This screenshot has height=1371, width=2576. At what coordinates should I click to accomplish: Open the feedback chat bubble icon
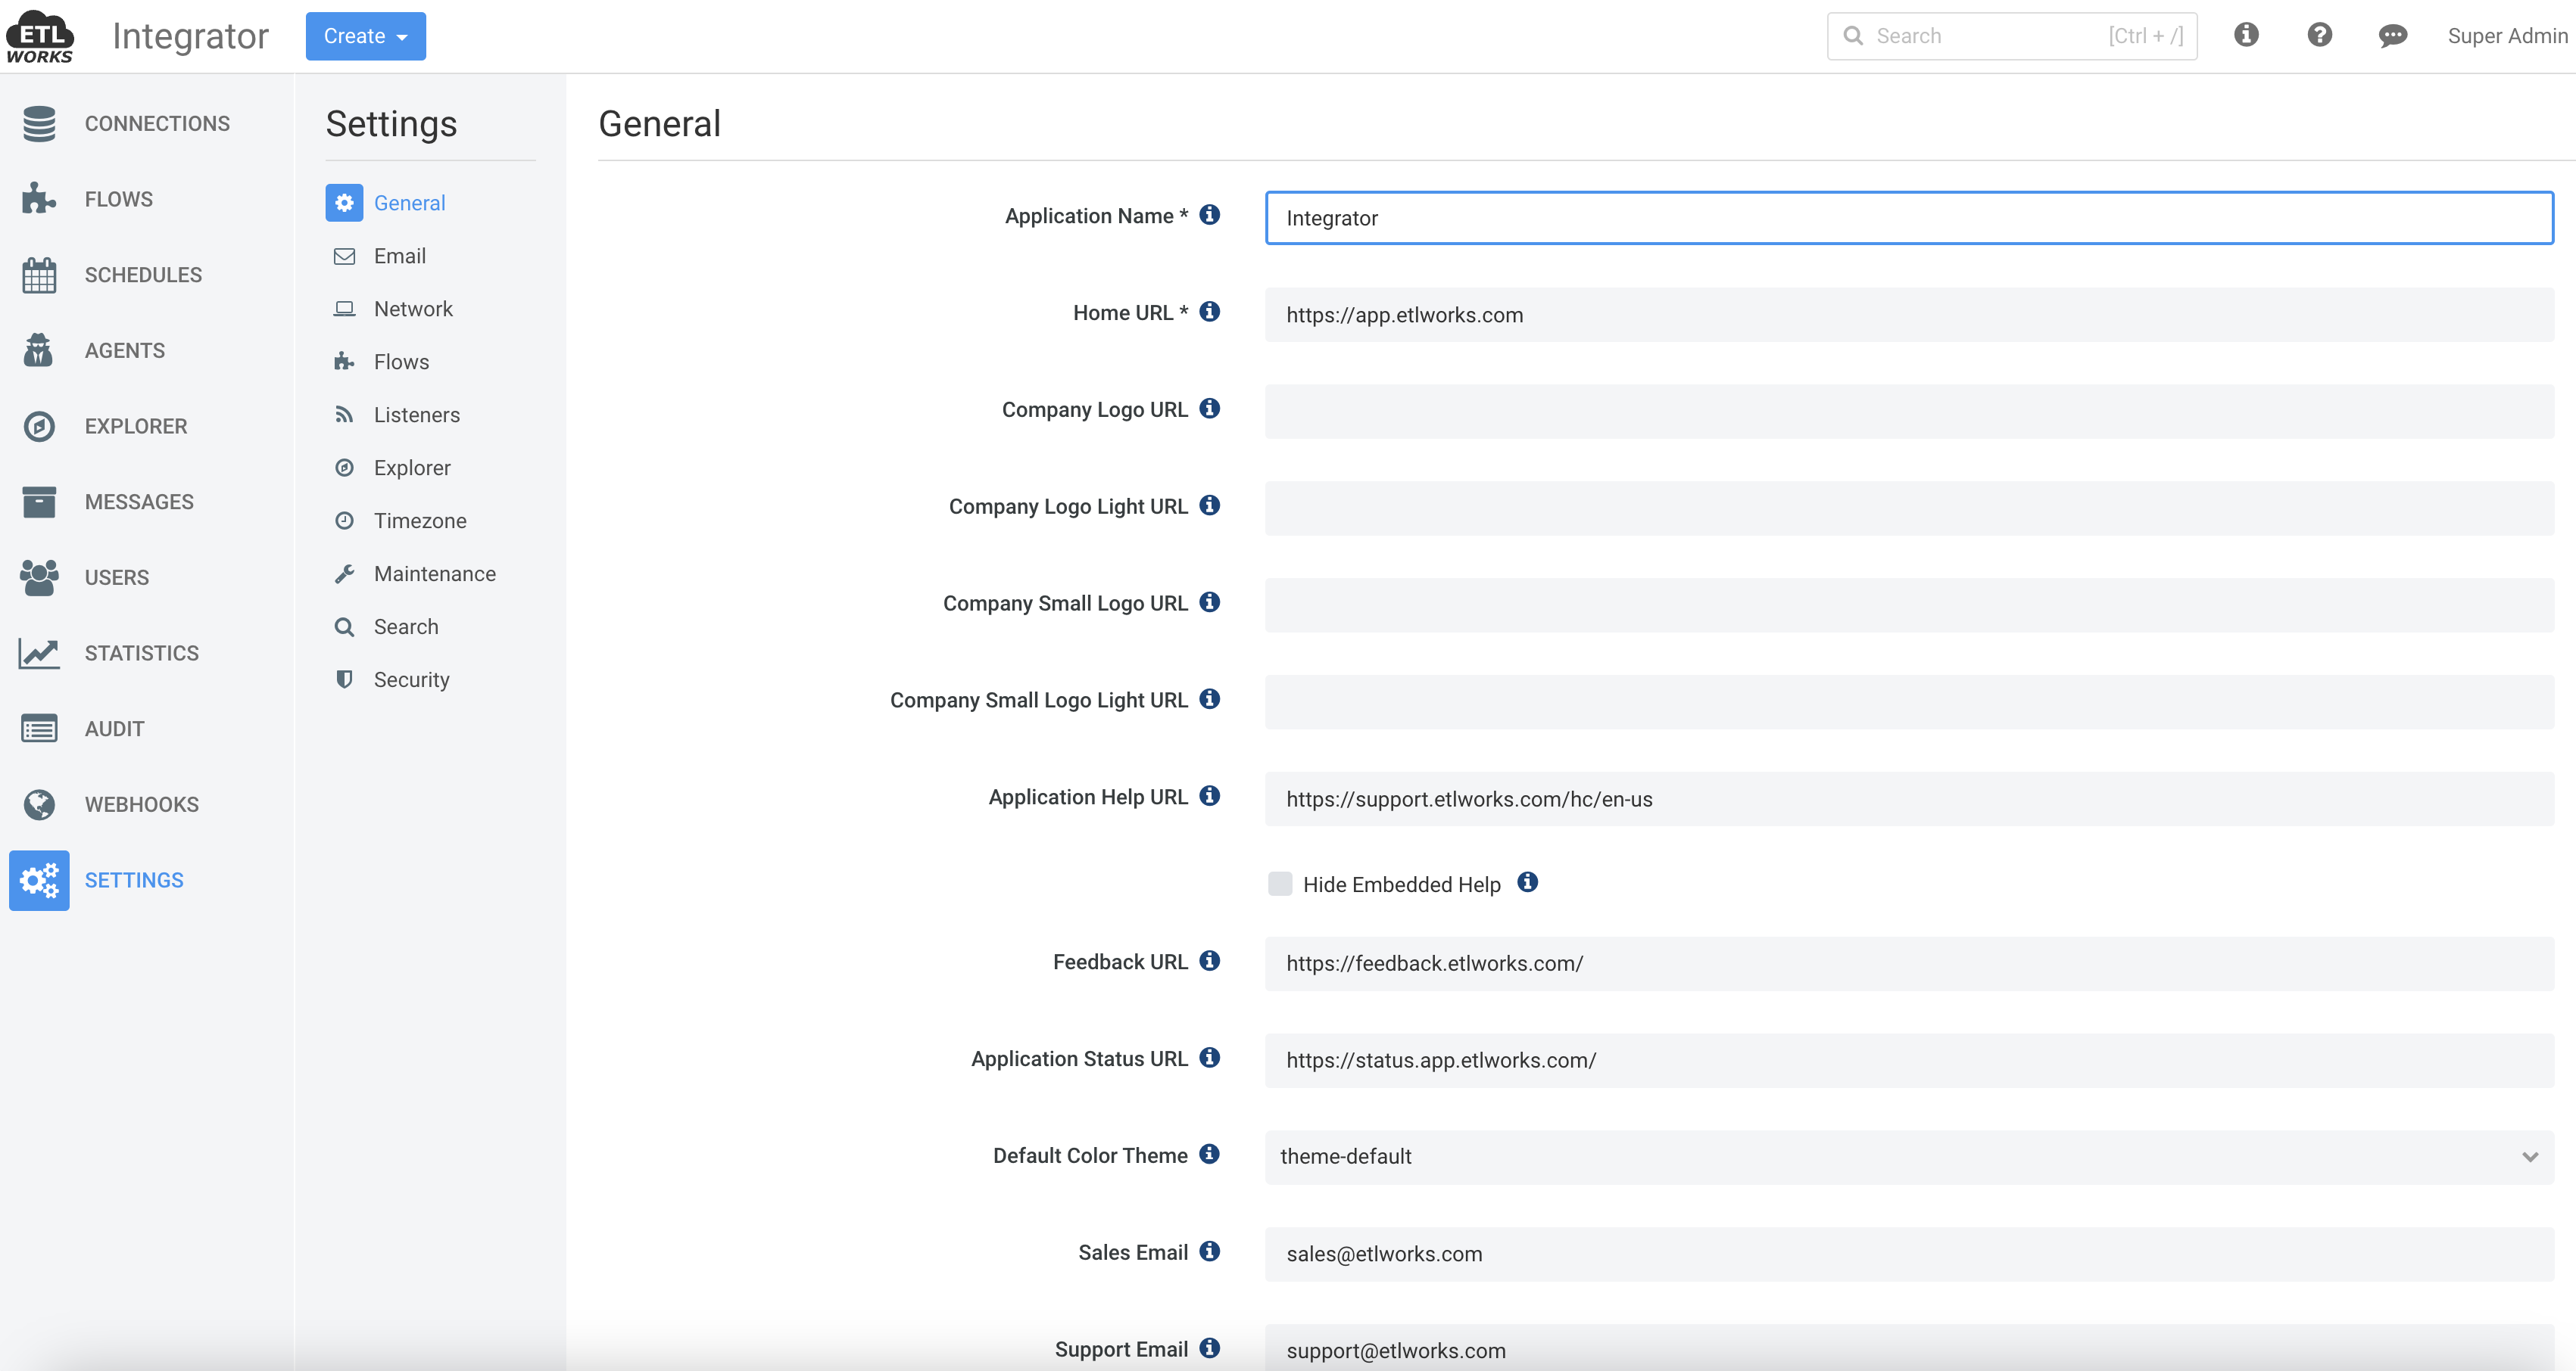2392,36
